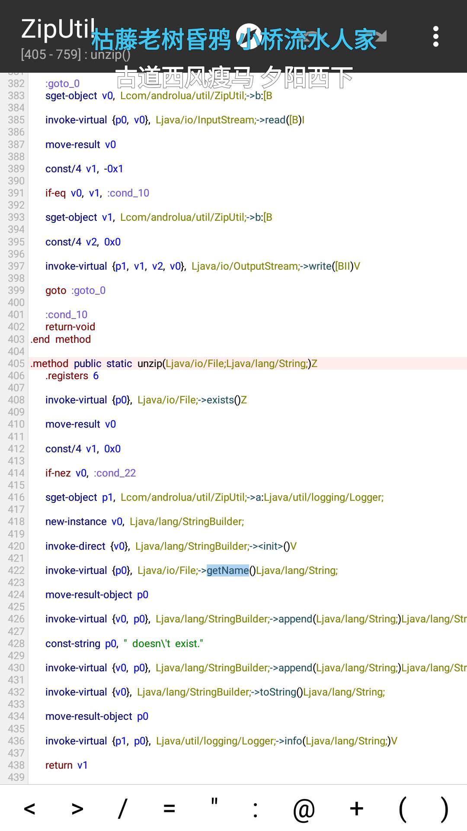Tap 'const/4 v1, 0x0' line 412
The height and width of the screenshot is (831, 467).
tap(83, 449)
